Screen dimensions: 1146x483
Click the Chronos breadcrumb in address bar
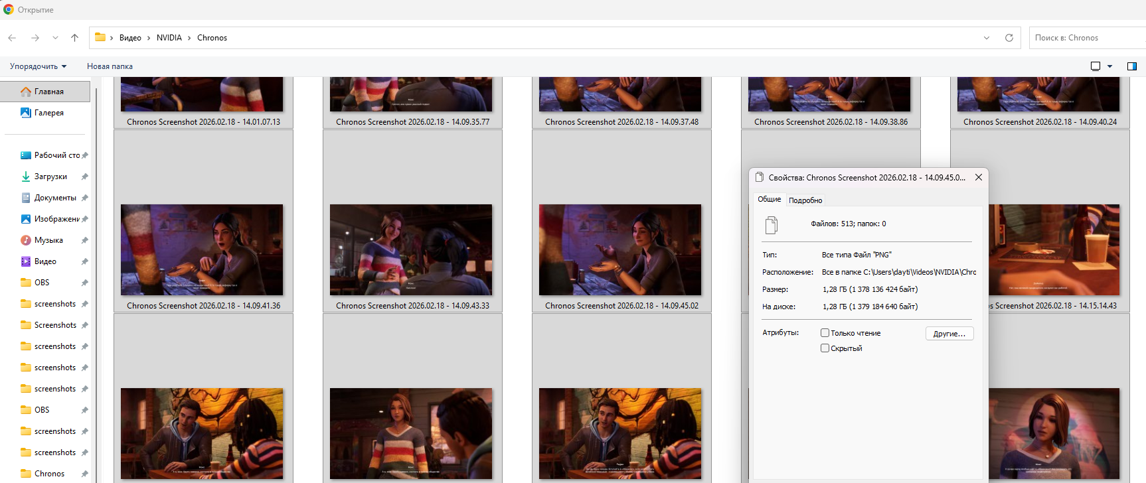coord(212,38)
